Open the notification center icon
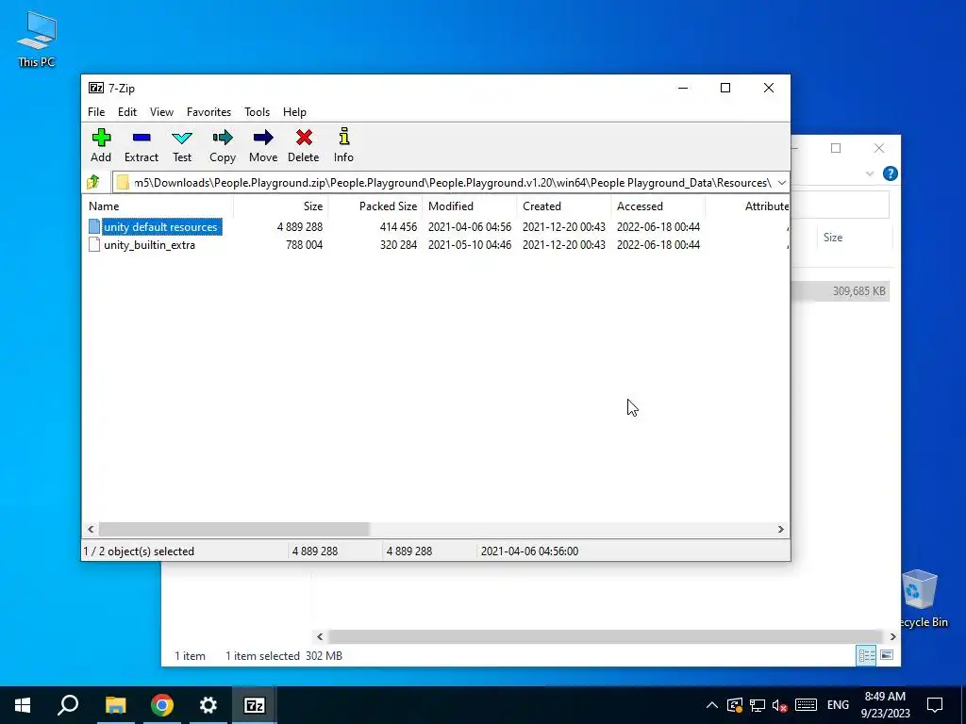 click(x=935, y=705)
